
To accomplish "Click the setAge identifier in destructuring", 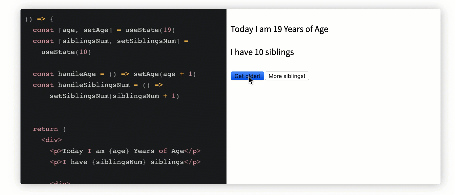I will click(x=96, y=30).
